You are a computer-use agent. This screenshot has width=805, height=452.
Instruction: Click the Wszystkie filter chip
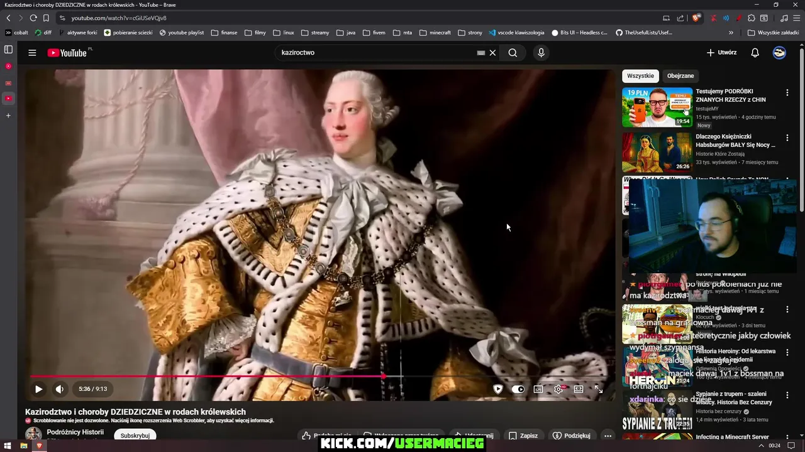pyautogui.click(x=640, y=76)
